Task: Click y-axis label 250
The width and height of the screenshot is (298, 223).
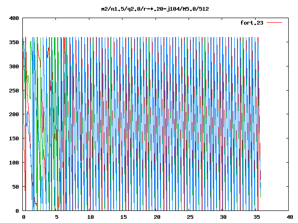Action: pos(14,91)
